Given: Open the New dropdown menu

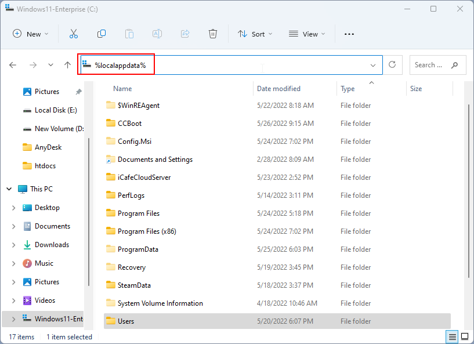Looking at the screenshot, I should click(x=31, y=34).
